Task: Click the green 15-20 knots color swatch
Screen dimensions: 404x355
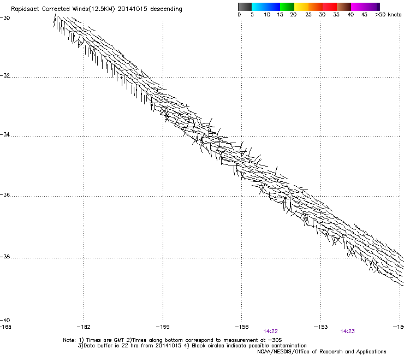Action: pos(287,7)
